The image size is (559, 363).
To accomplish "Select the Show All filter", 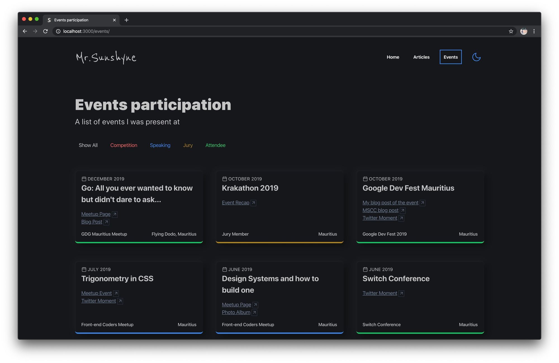I will pyautogui.click(x=88, y=145).
